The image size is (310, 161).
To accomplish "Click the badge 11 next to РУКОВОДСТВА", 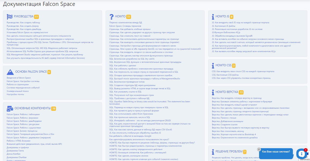I will (x=36, y=17).
